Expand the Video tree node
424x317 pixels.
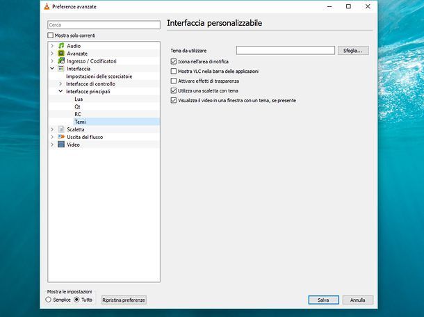click(x=52, y=145)
